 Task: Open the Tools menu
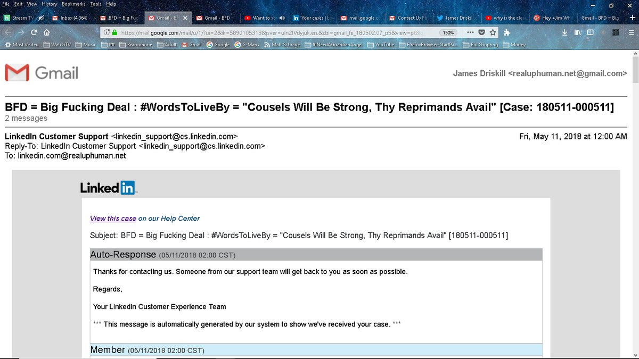click(x=96, y=4)
